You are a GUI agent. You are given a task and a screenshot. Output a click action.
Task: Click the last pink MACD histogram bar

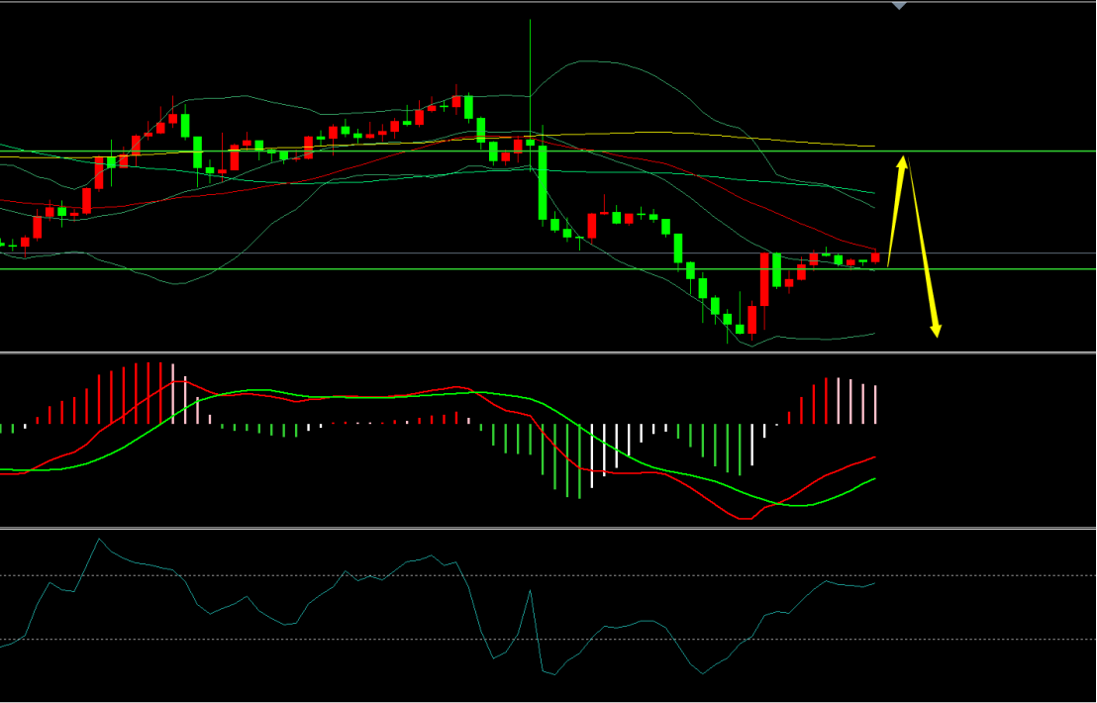(875, 404)
